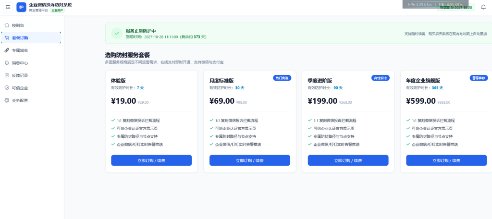Open 控制台 in the sidebar
The height and width of the screenshot is (219, 492).
[x=31, y=25]
